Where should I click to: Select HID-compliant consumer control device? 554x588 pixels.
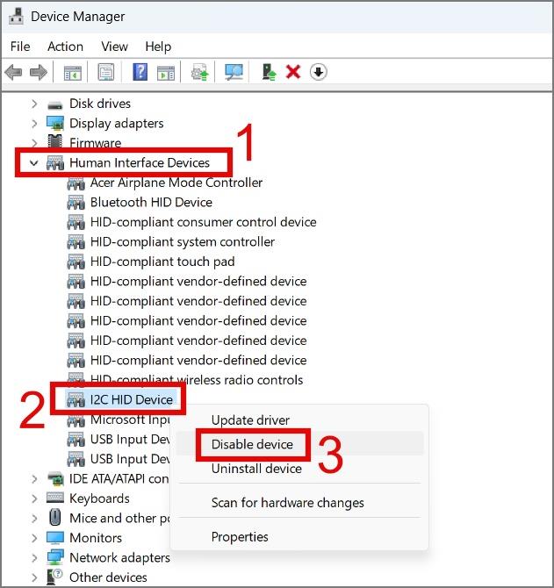pyautogui.click(x=204, y=222)
